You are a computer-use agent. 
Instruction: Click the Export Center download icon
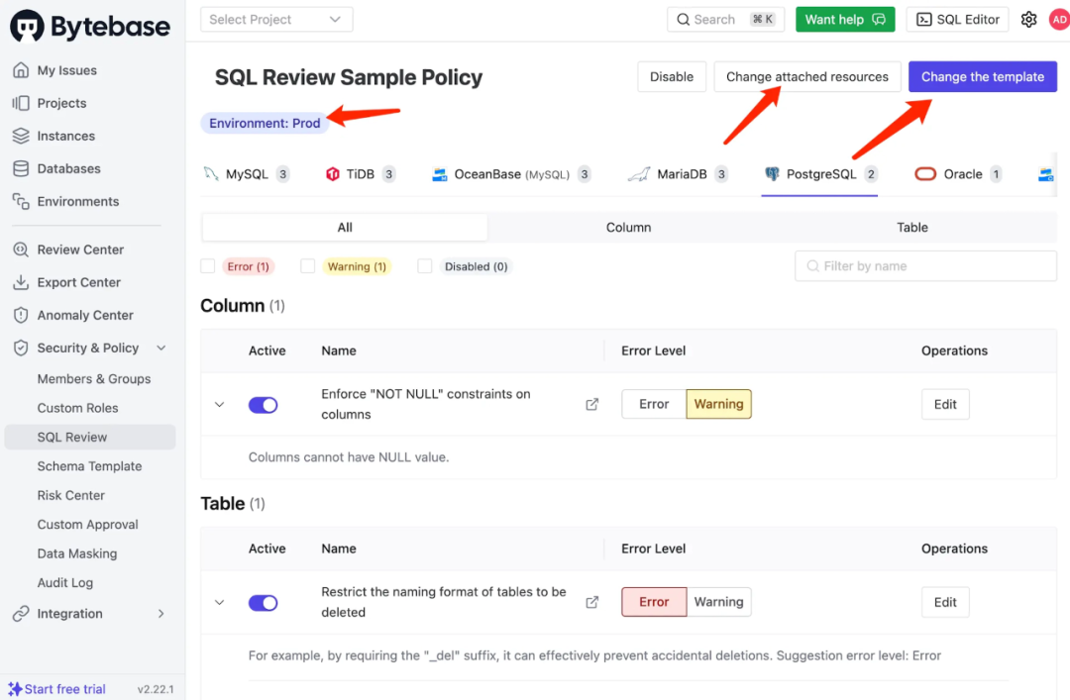point(21,282)
